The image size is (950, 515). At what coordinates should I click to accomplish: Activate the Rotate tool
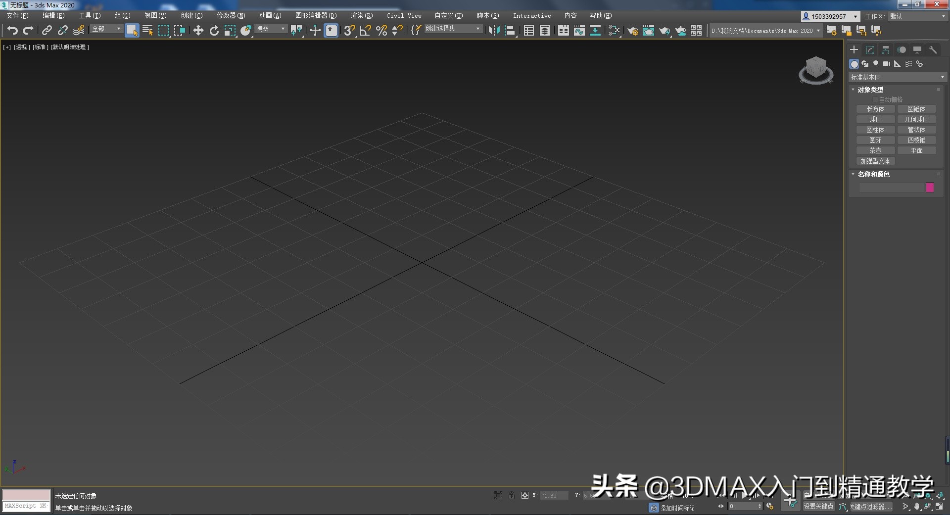[x=214, y=30]
